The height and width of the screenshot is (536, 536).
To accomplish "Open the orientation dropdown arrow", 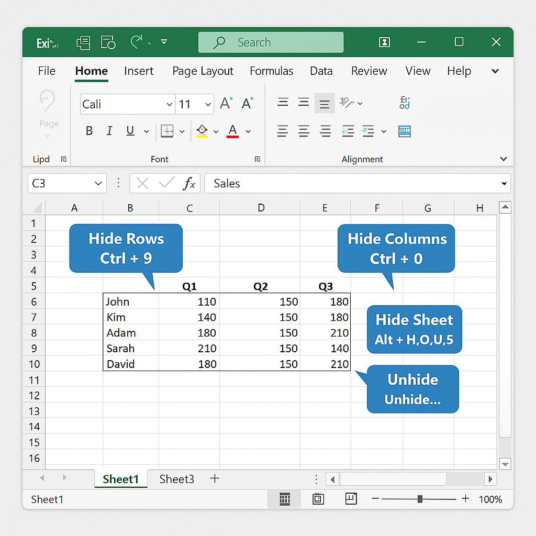I will tap(360, 103).
